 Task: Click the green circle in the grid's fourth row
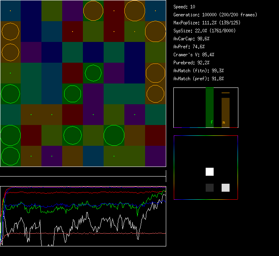coord(93,73)
